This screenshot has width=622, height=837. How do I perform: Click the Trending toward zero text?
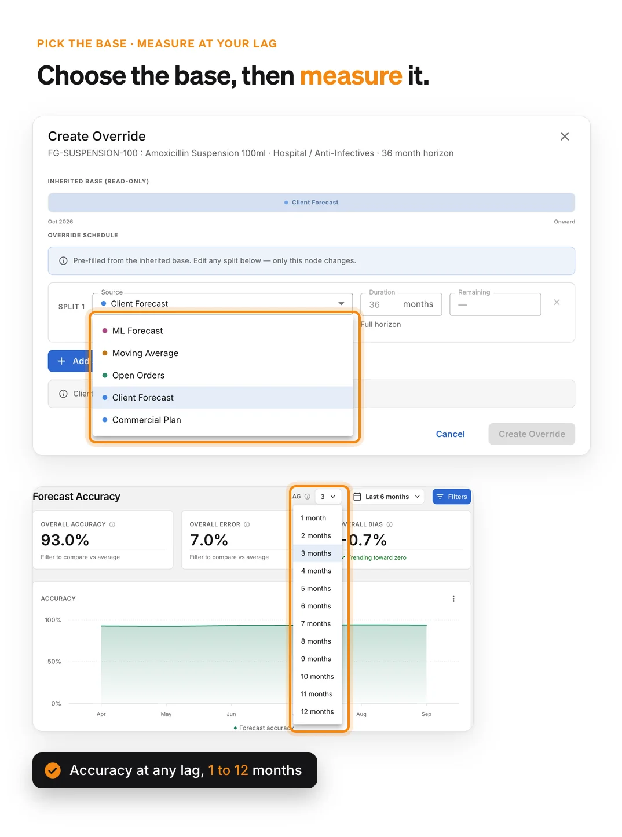point(378,558)
